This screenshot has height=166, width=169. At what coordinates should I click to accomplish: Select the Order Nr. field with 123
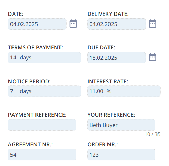[121, 155]
